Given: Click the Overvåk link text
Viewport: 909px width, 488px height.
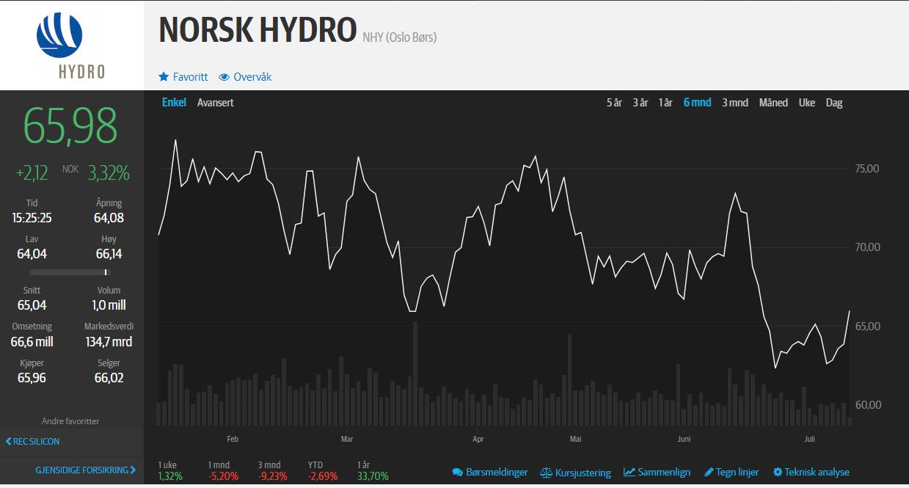Looking at the screenshot, I should pyautogui.click(x=253, y=77).
